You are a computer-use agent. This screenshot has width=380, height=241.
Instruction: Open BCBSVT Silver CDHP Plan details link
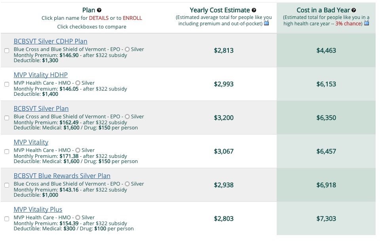[x=50, y=41]
